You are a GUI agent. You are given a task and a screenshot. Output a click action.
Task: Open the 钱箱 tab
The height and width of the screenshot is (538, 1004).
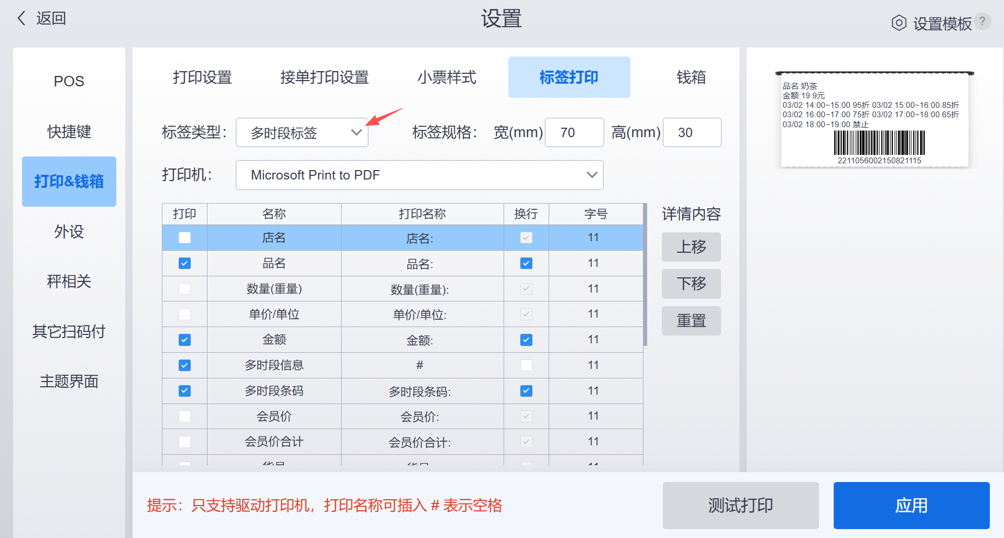click(691, 77)
